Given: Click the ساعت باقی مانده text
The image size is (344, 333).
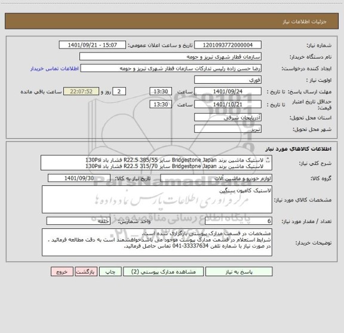Looking at the screenshot, I should pyautogui.click(x=41, y=92).
